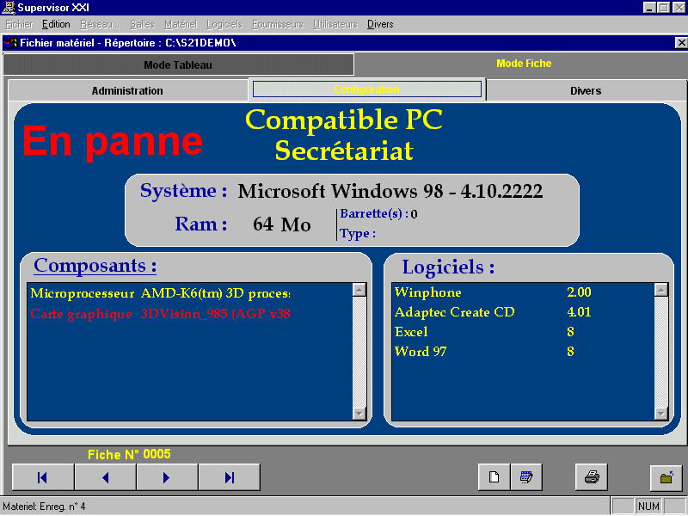Viewport: 688px width, 516px height.
Task: Select the Divers tab
Action: (586, 91)
